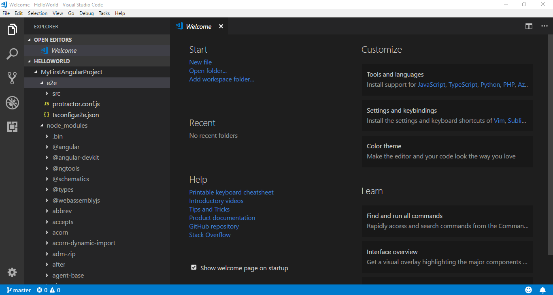Open the Product documentation link
553x295 pixels.
222,218
